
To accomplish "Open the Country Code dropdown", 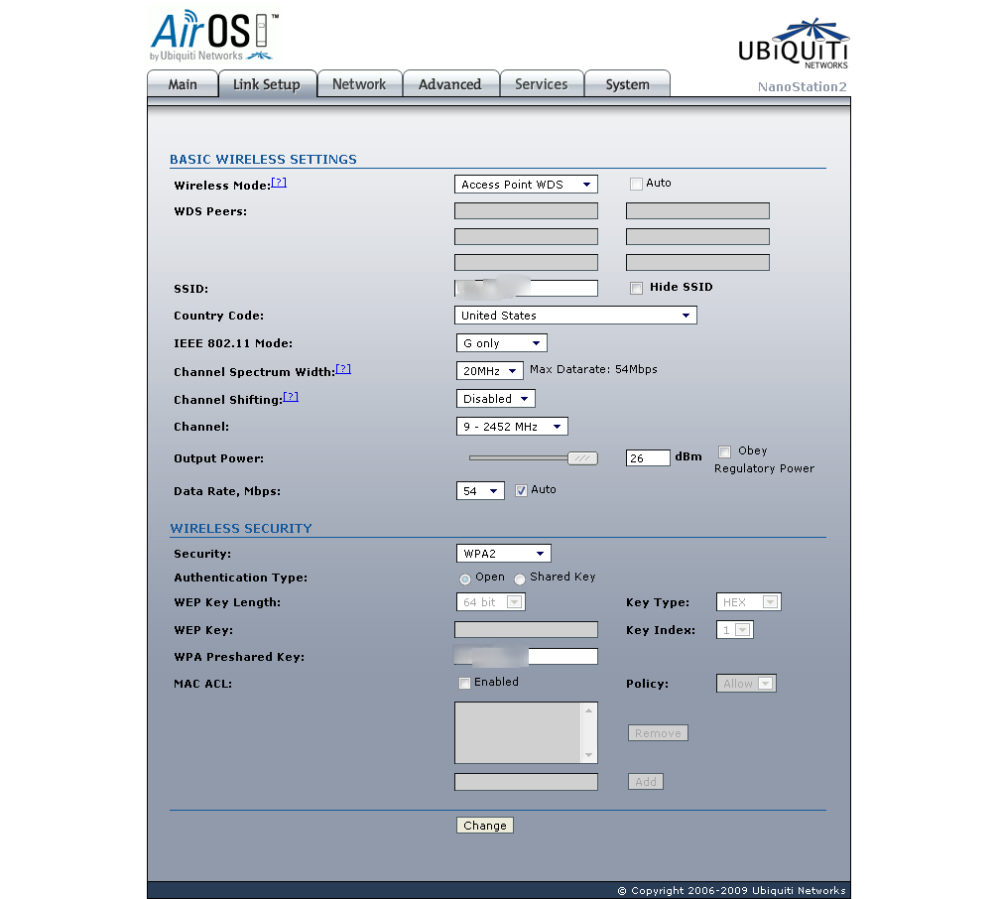I will pos(575,316).
